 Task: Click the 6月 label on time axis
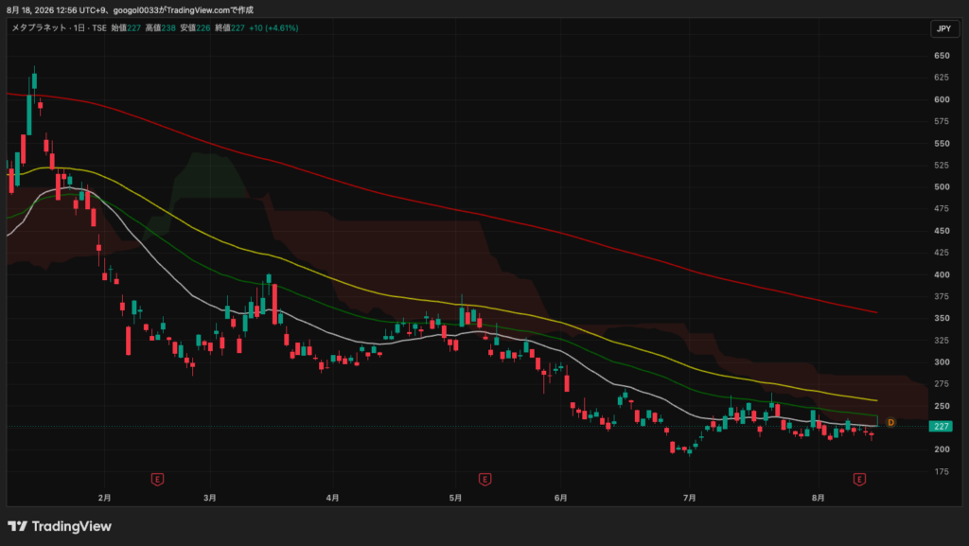(560, 498)
